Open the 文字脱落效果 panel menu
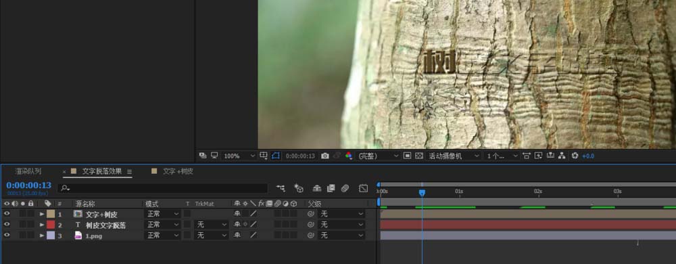Viewport: 676px width, 264px height. pos(129,172)
